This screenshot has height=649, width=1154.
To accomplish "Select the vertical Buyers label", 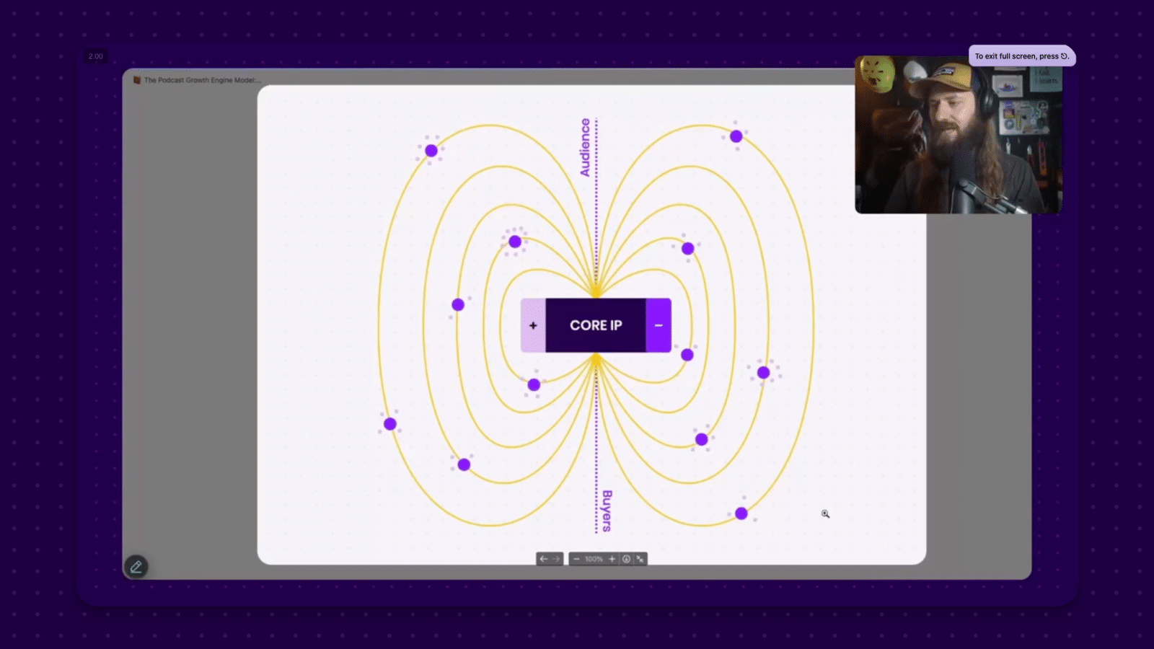I will tap(607, 511).
